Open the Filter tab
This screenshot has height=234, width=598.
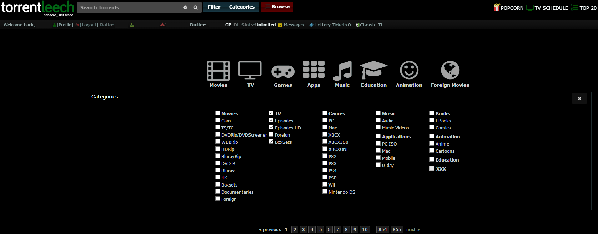(x=214, y=7)
